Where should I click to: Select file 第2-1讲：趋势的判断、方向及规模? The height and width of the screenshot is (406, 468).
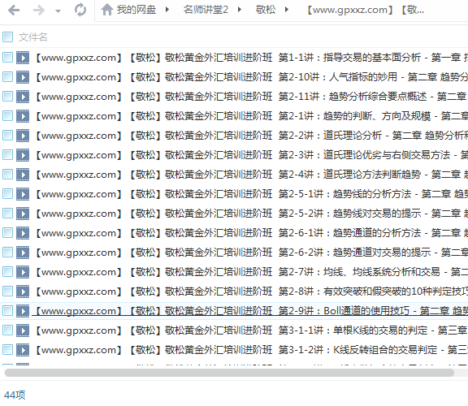pos(251,116)
